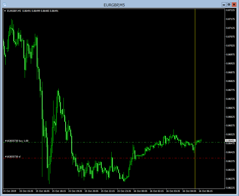Maximize the EURGBP,M5 chart window
The width and height of the screenshot is (239, 196).
pyautogui.click(x=229, y=5)
